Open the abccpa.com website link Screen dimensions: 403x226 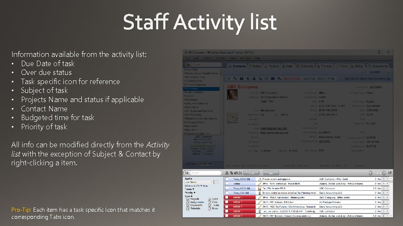coord(275,133)
